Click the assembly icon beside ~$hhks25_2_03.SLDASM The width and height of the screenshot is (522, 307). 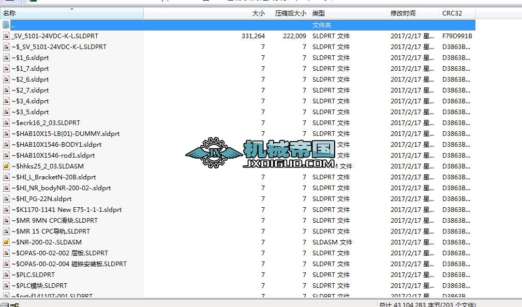pos(6,166)
